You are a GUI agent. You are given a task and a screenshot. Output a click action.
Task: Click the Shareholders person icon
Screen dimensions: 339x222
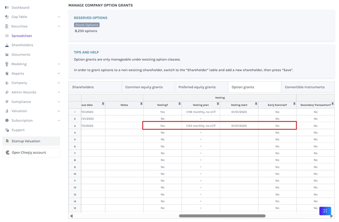click(x=7, y=45)
